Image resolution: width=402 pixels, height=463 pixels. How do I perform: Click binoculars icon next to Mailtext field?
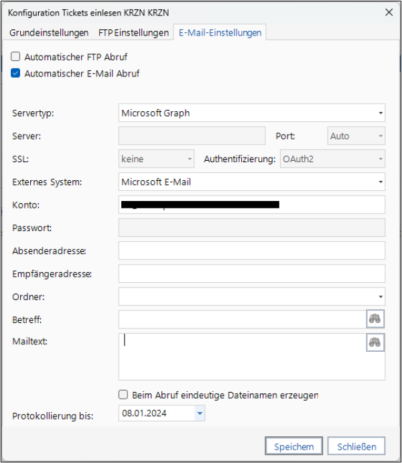[x=375, y=342]
